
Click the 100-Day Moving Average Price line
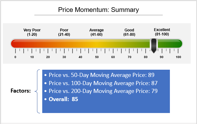click(x=101, y=83)
